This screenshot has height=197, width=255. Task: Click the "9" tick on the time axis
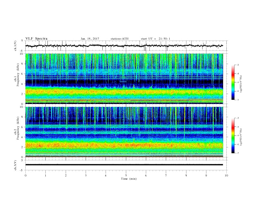(x=206, y=175)
